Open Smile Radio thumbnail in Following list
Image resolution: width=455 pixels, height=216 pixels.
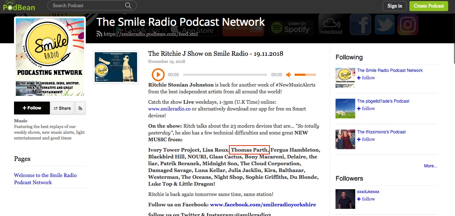click(x=345, y=78)
